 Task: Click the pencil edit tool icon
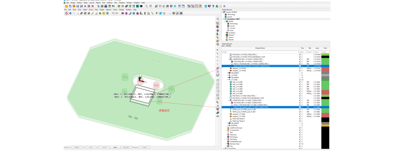click(x=93, y=13)
